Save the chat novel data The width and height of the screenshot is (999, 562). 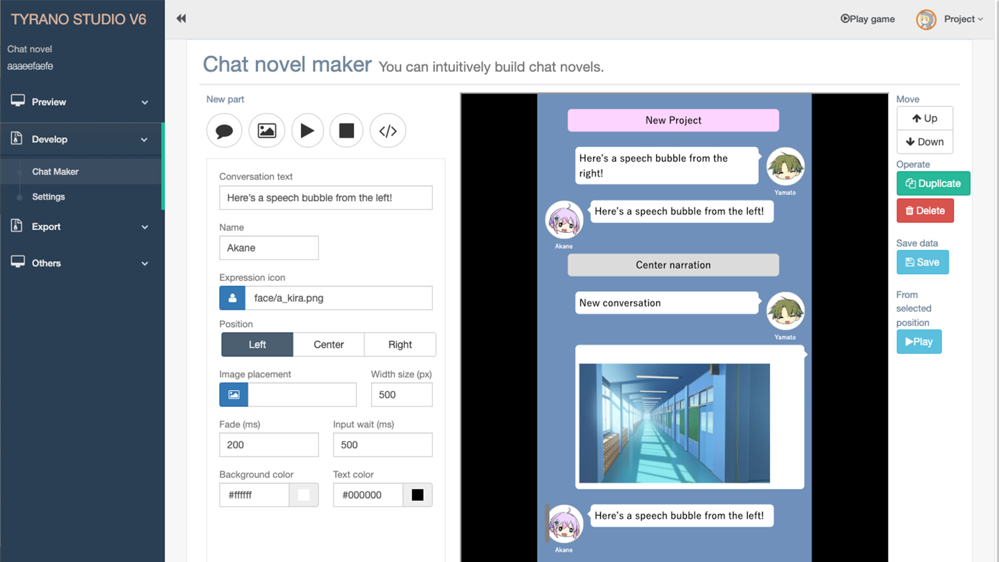tap(922, 262)
